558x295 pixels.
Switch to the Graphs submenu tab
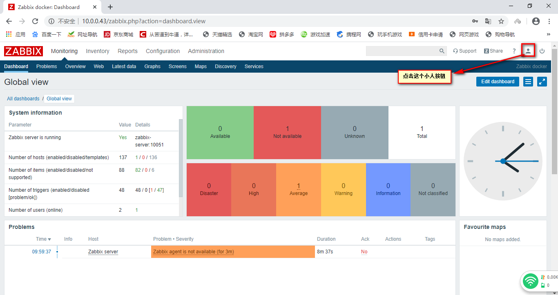[152, 67]
